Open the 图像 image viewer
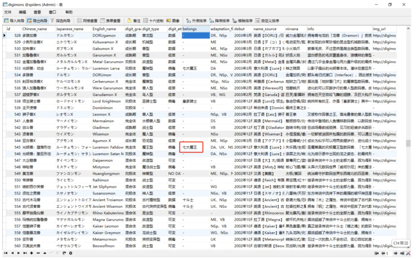This screenshot has width=416, height=259. pyautogui.click(x=173, y=21)
